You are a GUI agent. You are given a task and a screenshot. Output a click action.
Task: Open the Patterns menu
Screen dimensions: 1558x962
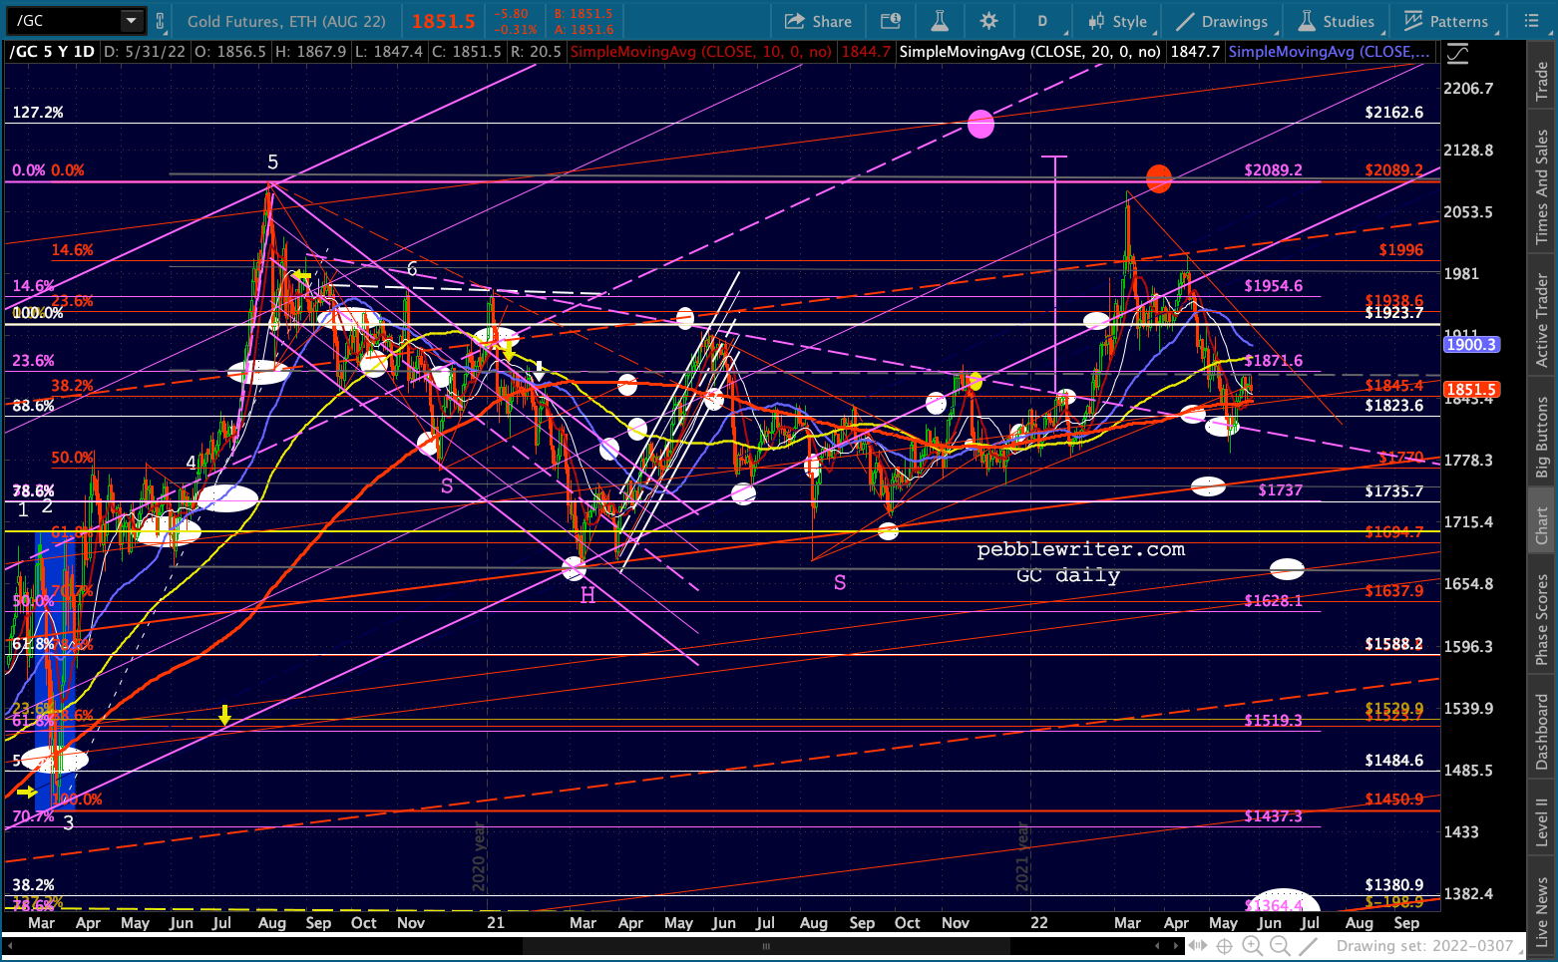[1446, 21]
